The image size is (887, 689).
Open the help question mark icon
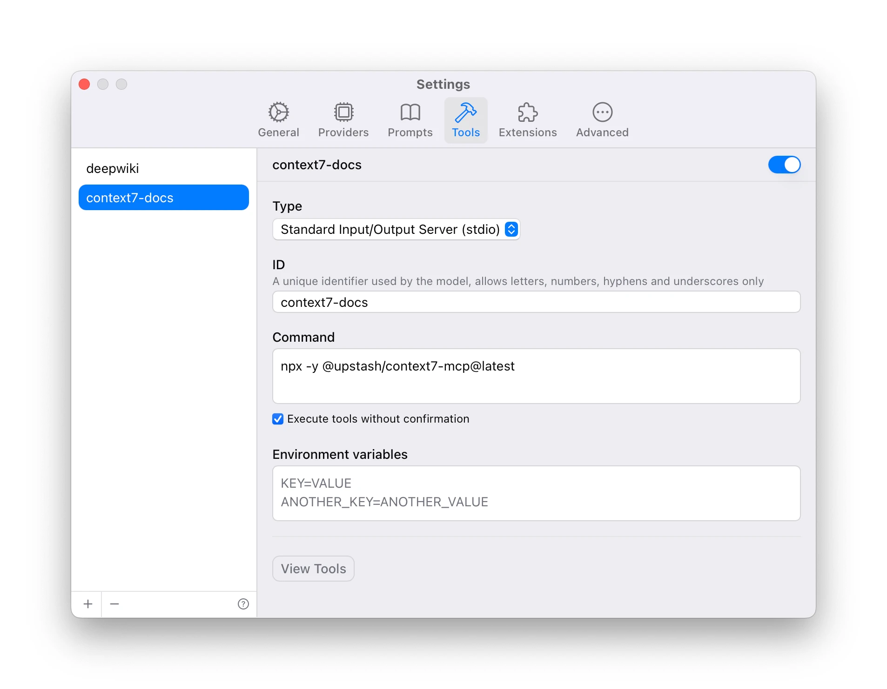243,604
